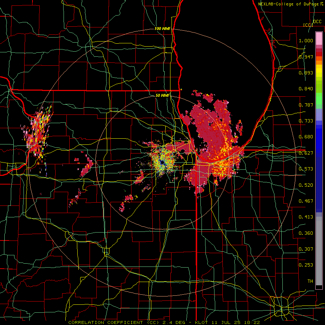Image resolution: width=325 pixels, height=325 pixels.
Task: Click the 0.627 scale label
Action: (306, 153)
